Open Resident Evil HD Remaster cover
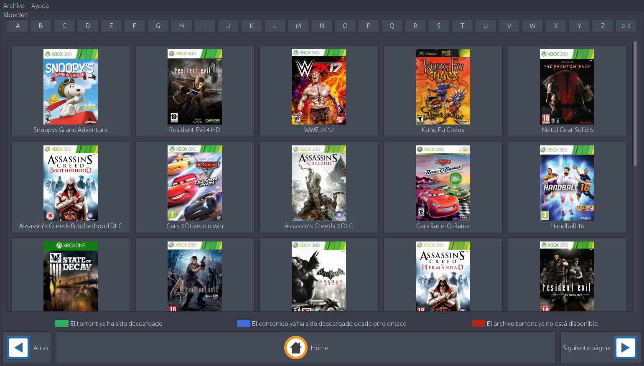 (x=567, y=276)
